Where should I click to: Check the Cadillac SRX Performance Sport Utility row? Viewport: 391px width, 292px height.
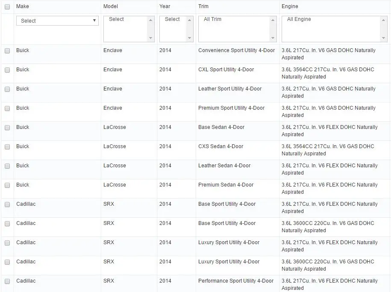[x=7, y=281]
